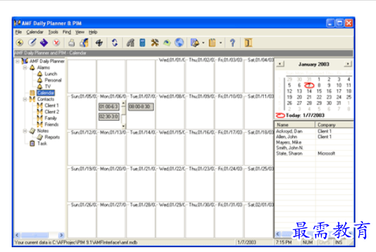The width and height of the screenshot is (376, 252).
Task: Collapse the AMF Daily Planner root node
Action: 17,61
